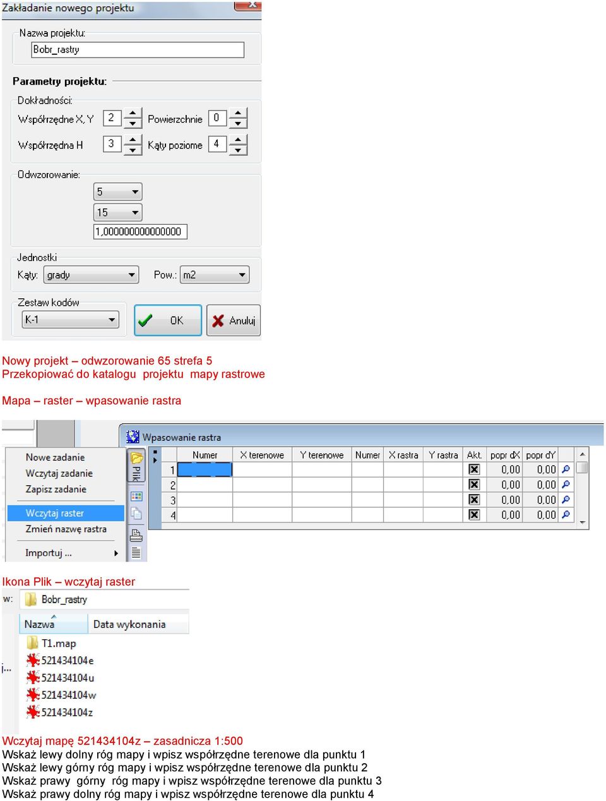Choose Zmień nazwę rastra menu entry
The width and height of the screenshot is (606, 801).
tap(66, 529)
